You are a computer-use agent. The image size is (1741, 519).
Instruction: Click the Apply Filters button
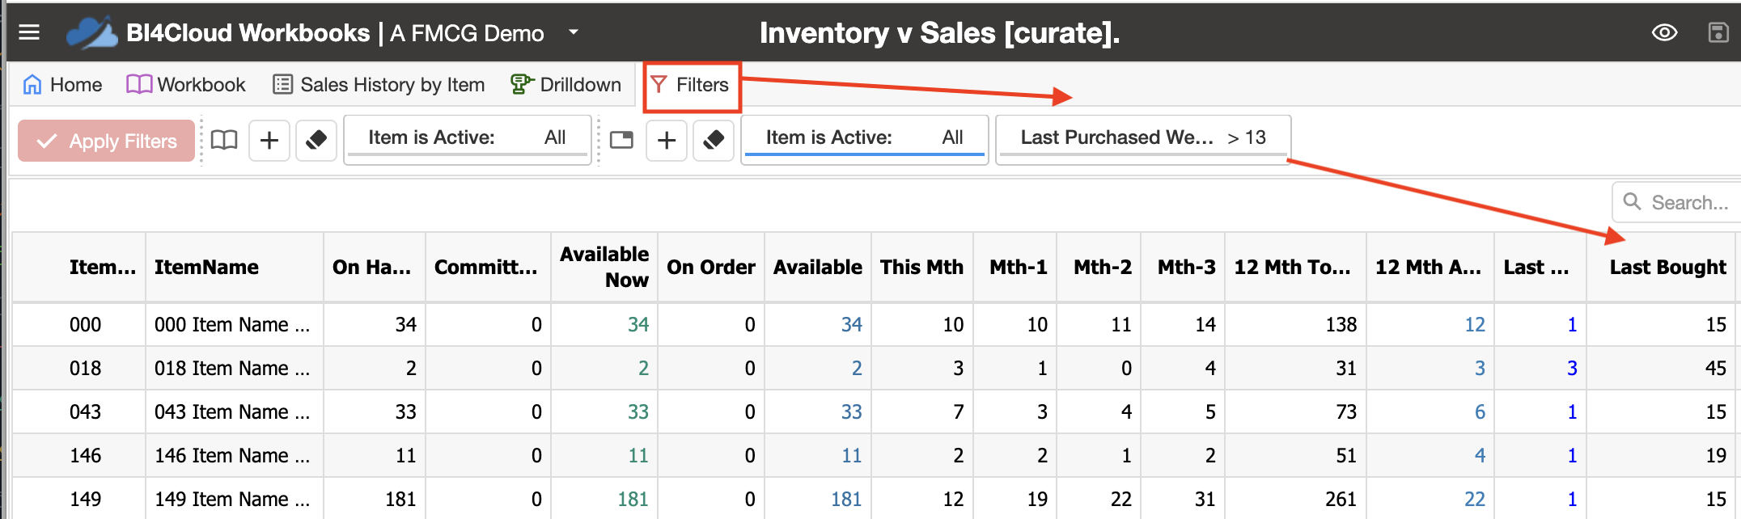(107, 141)
